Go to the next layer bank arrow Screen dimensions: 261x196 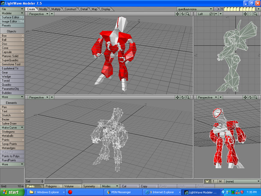(x=219, y=9)
